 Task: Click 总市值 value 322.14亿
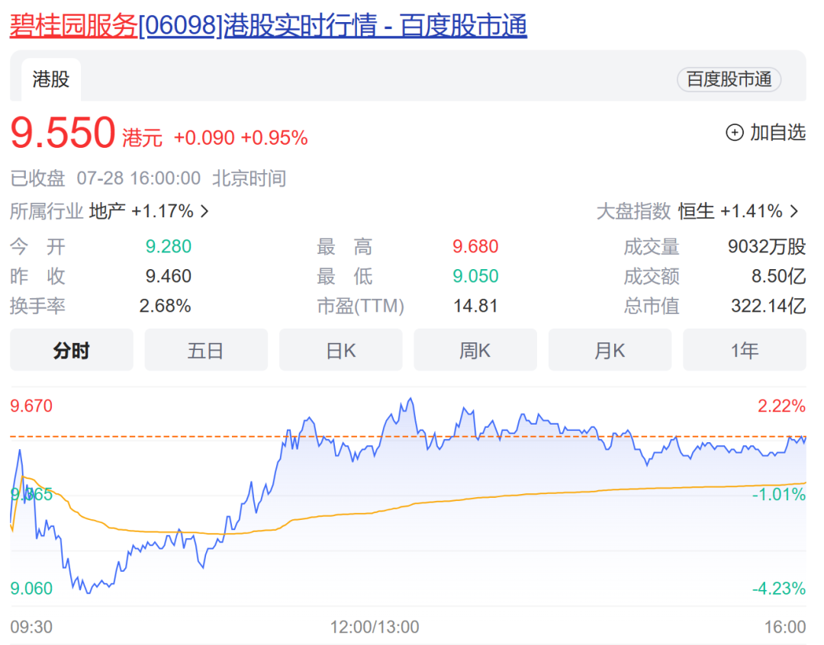tap(768, 306)
